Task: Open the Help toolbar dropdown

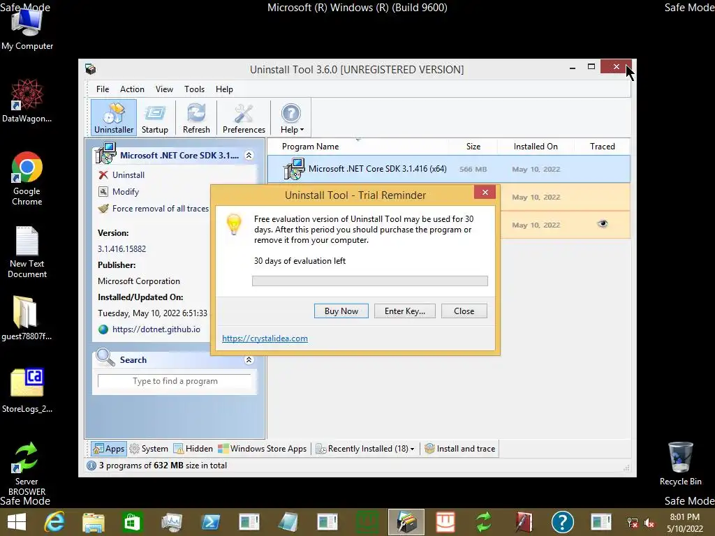Action: (x=292, y=117)
